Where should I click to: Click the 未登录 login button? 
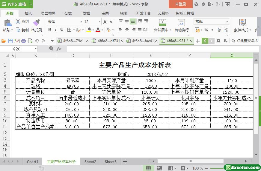pos(181,4)
